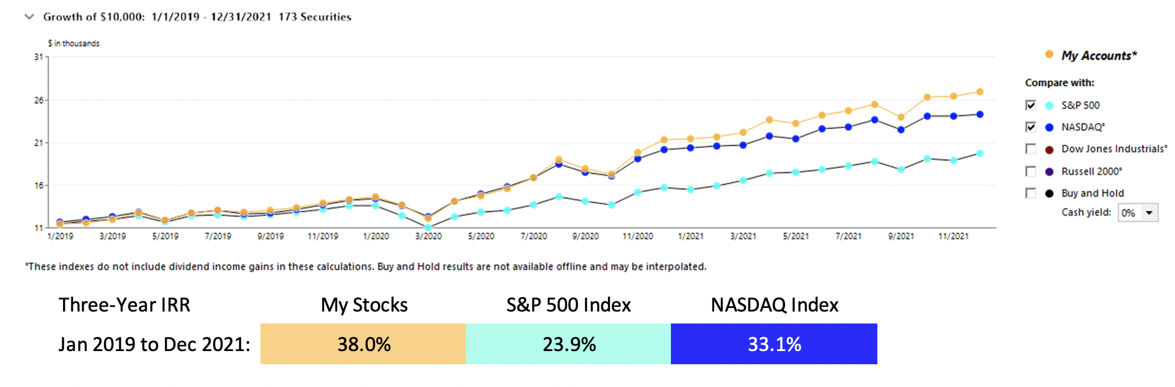1175x387 pixels.
Task: Uncheck the S&P 500 comparison checkbox
Action: coord(1030,105)
